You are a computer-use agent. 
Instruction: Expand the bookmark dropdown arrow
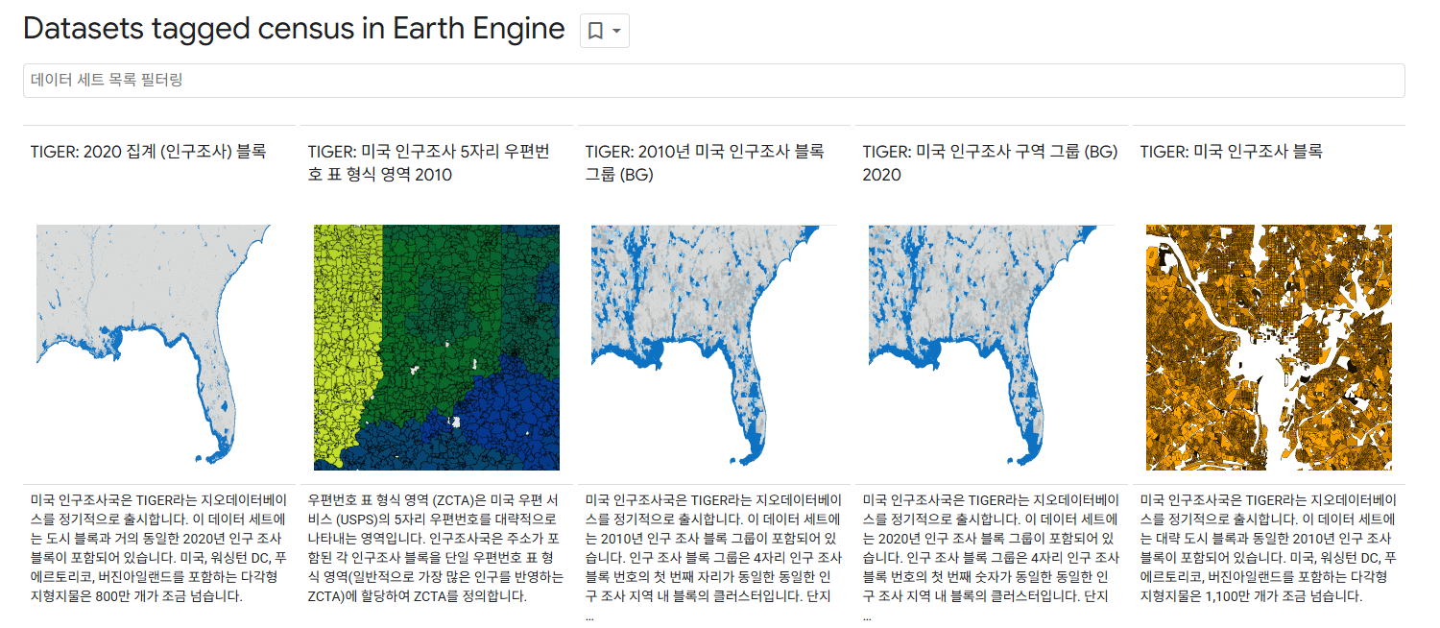[616, 32]
